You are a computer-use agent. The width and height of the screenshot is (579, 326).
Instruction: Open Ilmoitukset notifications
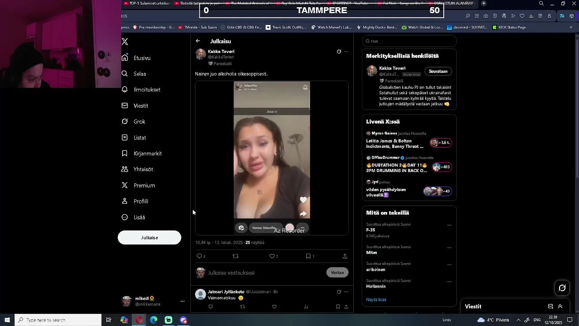click(141, 90)
